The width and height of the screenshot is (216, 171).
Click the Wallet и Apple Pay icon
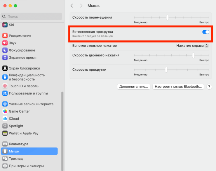click(5, 133)
